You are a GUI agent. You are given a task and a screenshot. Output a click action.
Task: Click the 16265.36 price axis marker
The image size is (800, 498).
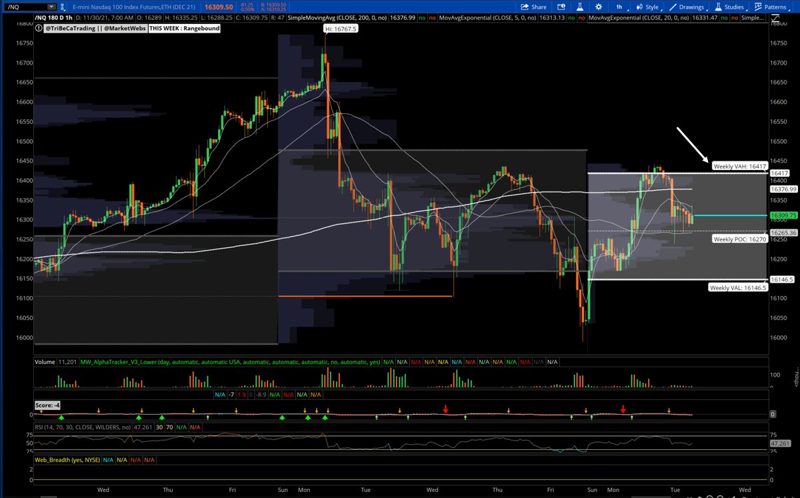pos(784,232)
